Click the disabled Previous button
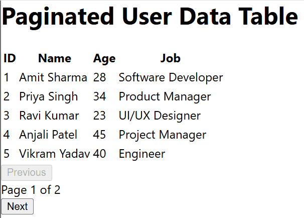Screen dimensions: 304x218 tap(27, 173)
